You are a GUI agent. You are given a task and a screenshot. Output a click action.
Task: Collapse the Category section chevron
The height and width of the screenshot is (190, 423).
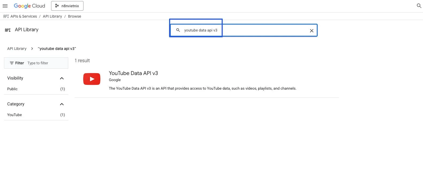click(x=62, y=104)
